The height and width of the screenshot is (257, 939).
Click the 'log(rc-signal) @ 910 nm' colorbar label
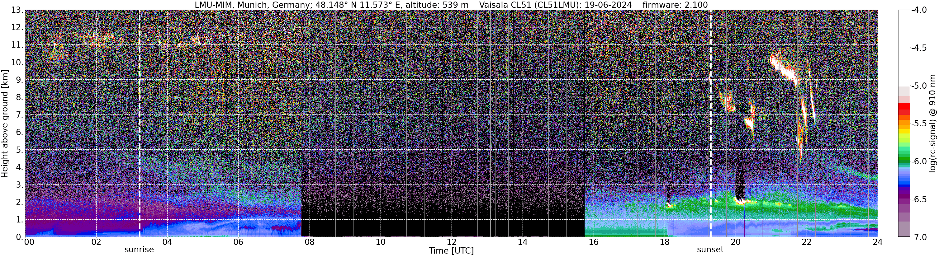coord(933,124)
